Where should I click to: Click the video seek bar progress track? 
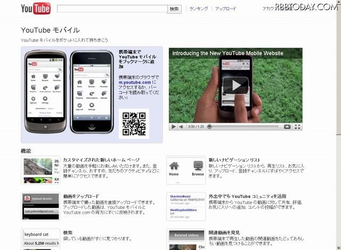242,127
